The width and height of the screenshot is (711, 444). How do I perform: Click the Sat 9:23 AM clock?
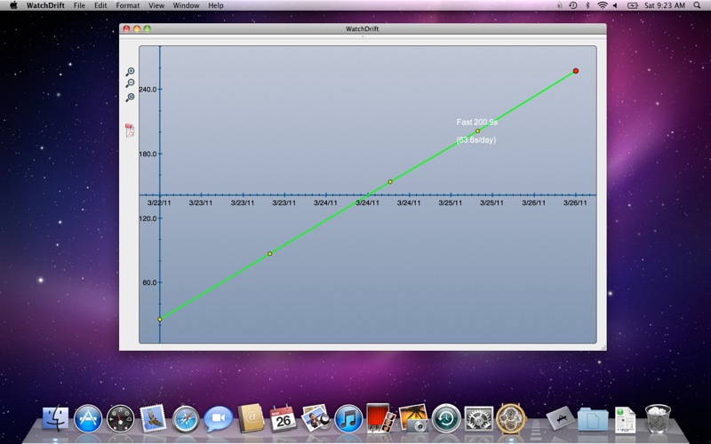point(664,5)
